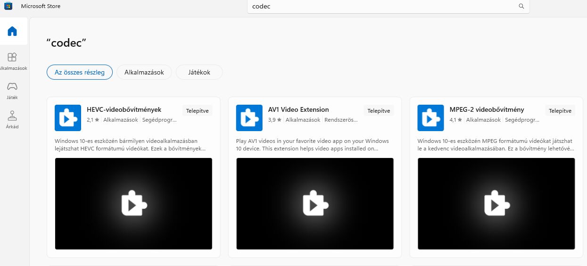Click the search box containing codec
The width and height of the screenshot is (587, 266).
[388, 7]
